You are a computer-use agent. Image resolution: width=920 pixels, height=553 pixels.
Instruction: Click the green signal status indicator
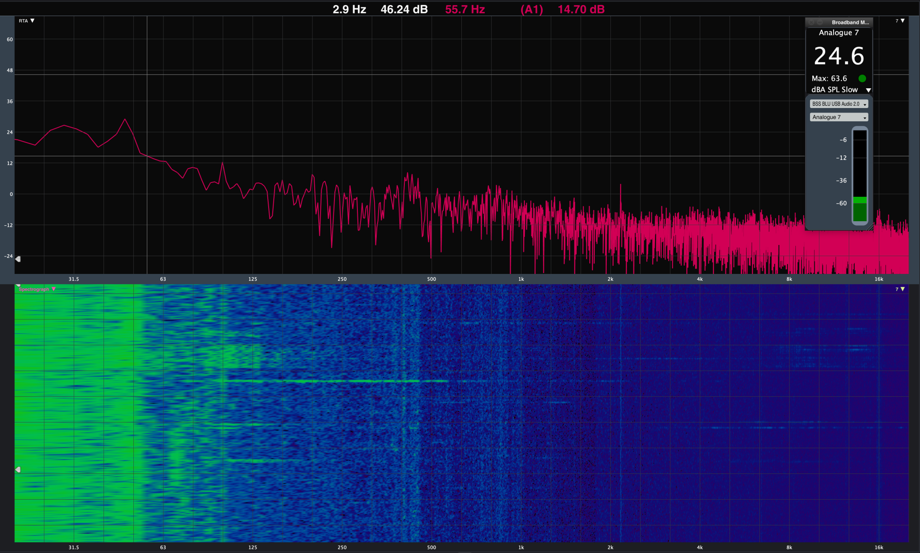(x=862, y=79)
